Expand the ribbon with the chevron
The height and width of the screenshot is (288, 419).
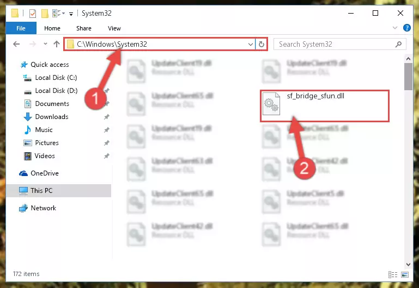pos(394,28)
